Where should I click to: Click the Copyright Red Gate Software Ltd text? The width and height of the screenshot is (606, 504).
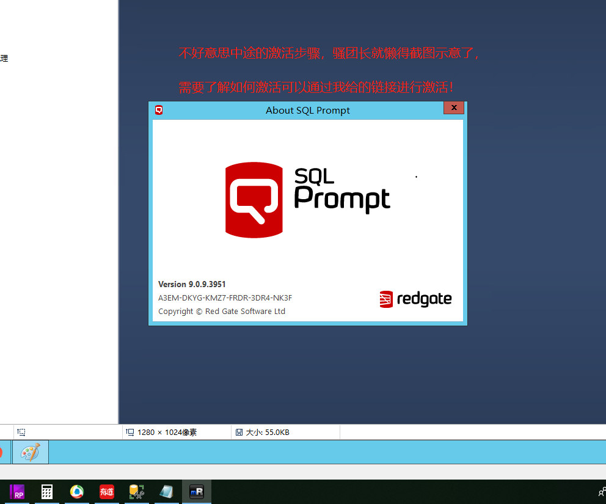tap(222, 311)
